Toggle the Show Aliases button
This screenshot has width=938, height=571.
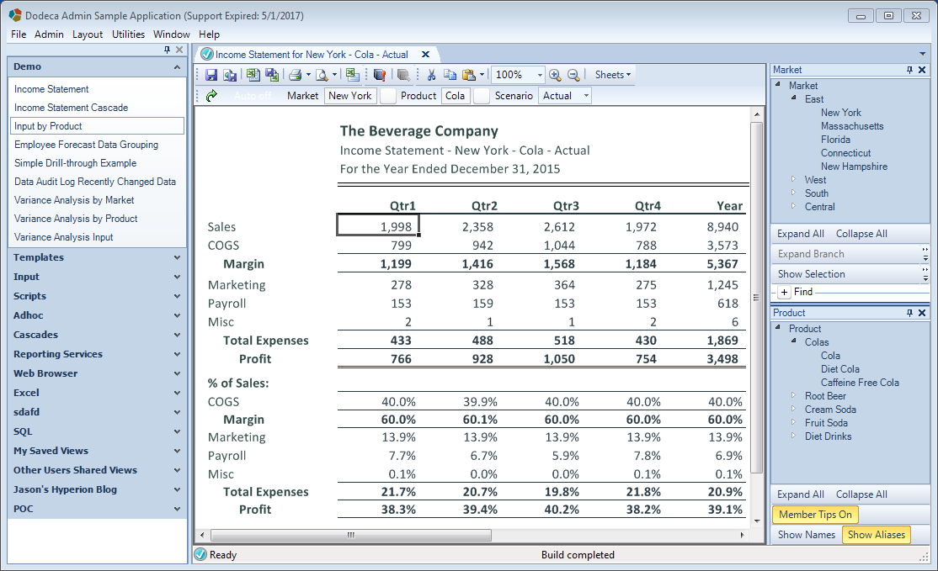pyautogui.click(x=877, y=535)
